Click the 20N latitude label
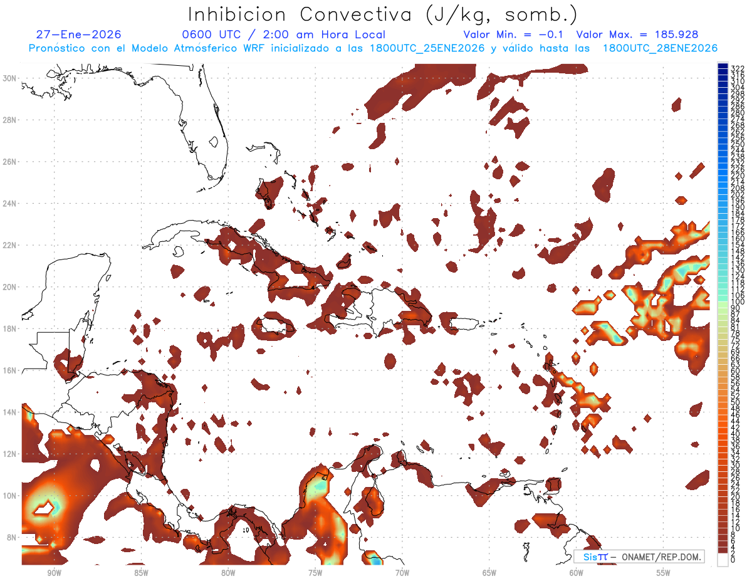Screen dimensions: 752x581 pos(9,286)
